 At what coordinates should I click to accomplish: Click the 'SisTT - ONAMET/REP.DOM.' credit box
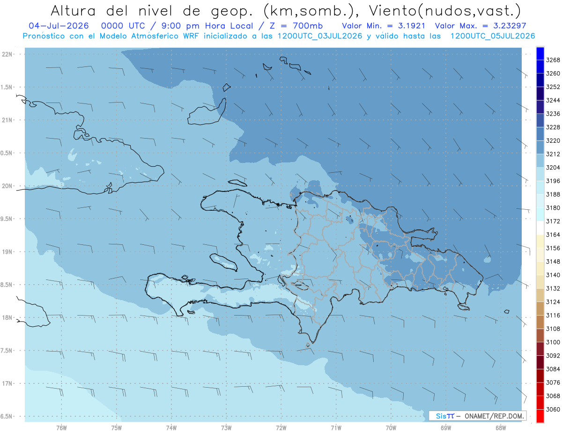[x=477, y=416]
